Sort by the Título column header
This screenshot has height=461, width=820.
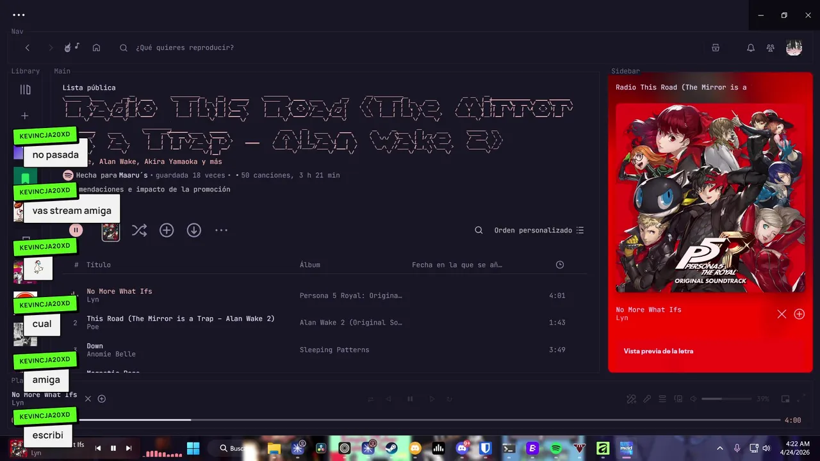[x=99, y=265]
